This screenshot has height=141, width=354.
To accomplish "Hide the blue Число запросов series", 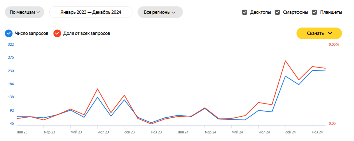I will click(x=9, y=33).
